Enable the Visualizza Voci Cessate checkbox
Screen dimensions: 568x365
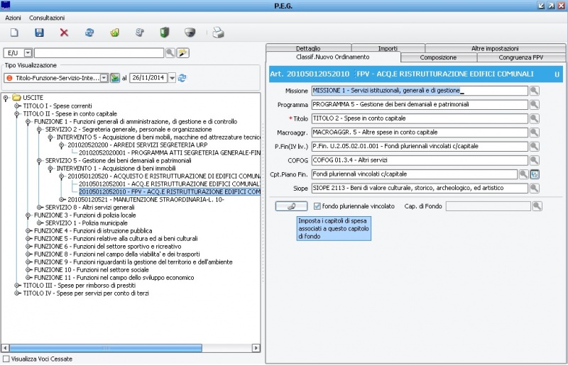coord(6,359)
